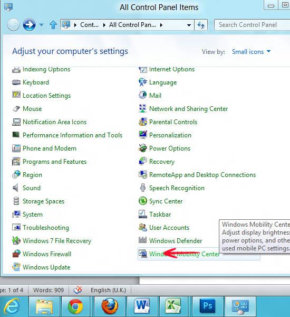This screenshot has width=290, height=317.
Task: Refresh the Control Panel address bar
Action: [x=201, y=25]
